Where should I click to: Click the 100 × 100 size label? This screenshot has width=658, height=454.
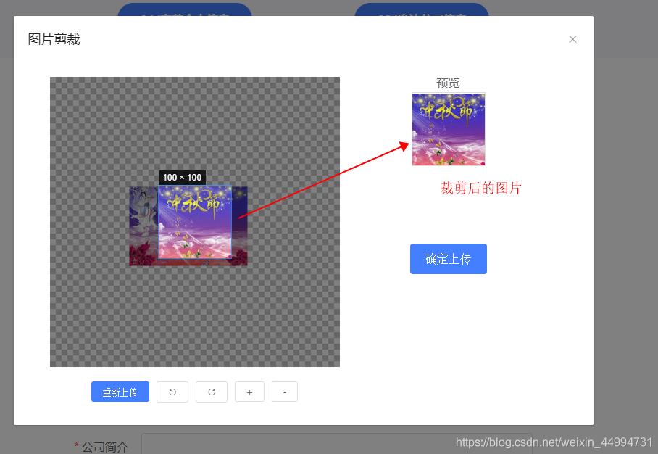(x=182, y=177)
